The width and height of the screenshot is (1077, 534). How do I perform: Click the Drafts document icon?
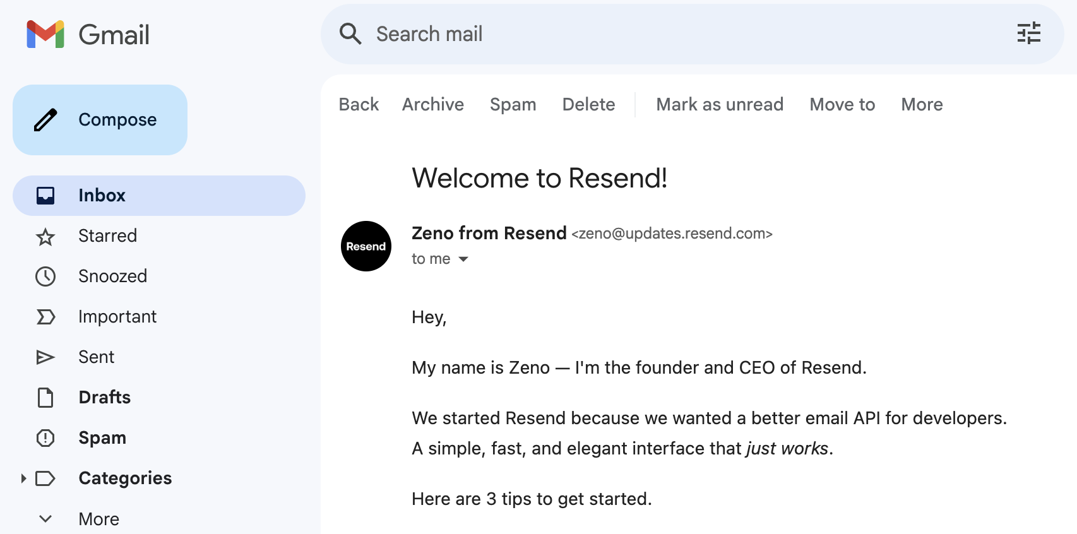(x=45, y=398)
